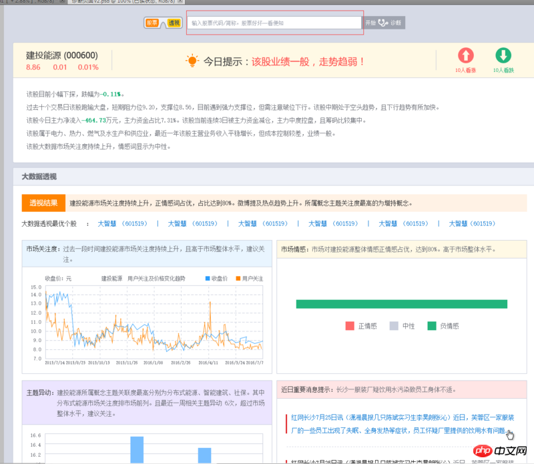
Task: Click the 主题异动 panel heading
Action: [x=41, y=393]
